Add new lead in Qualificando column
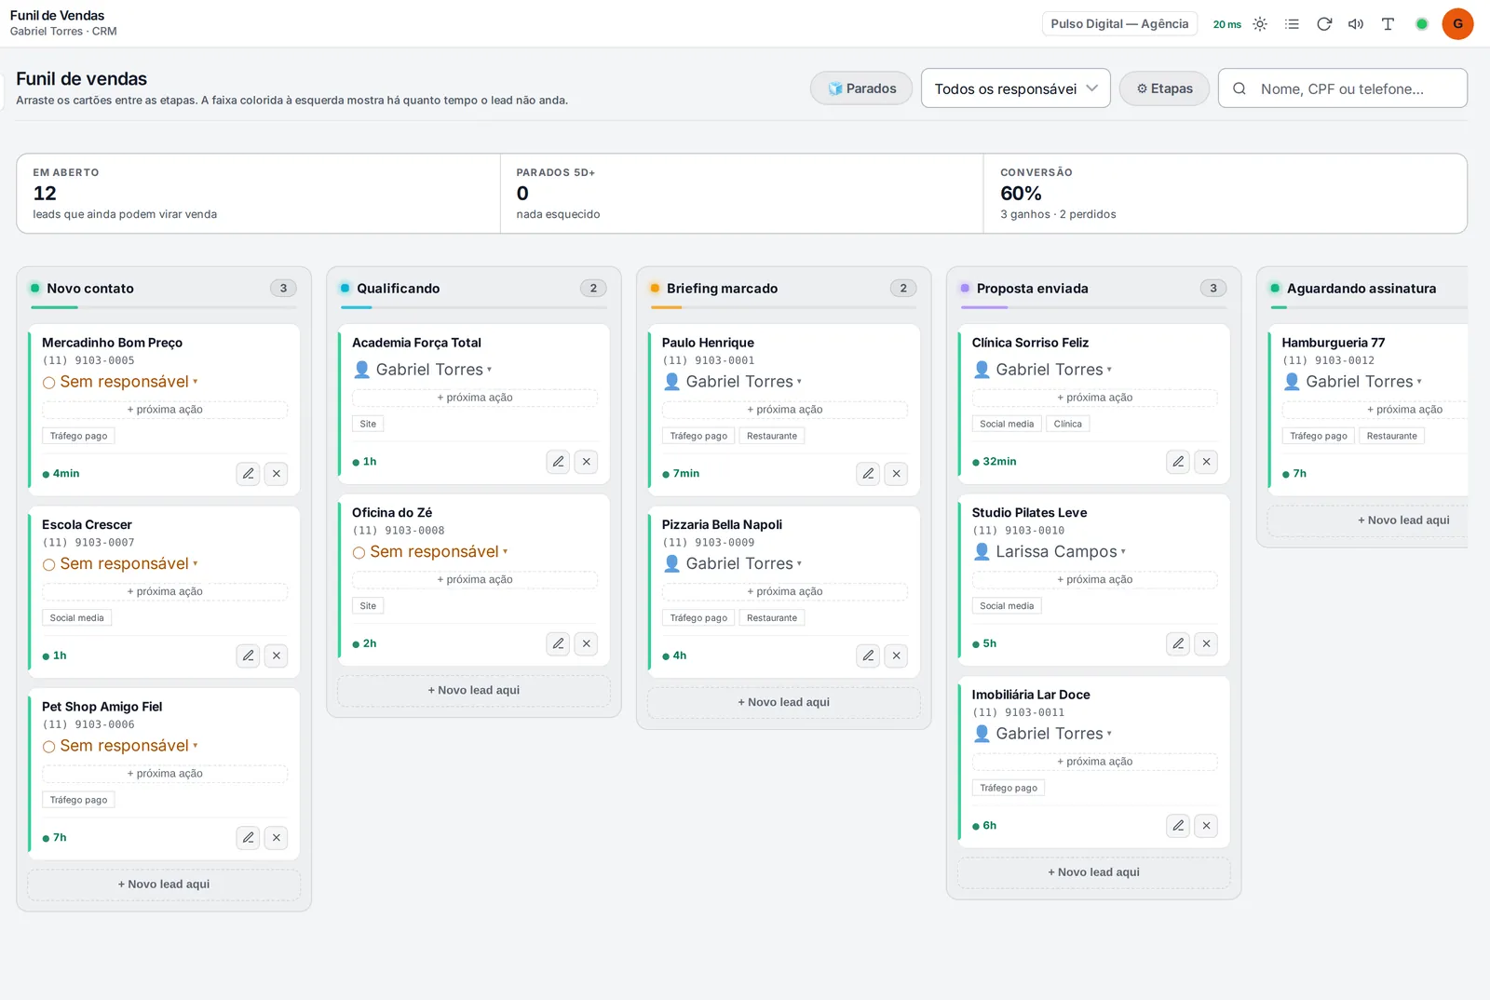The image size is (1490, 1000). pyautogui.click(x=474, y=690)
